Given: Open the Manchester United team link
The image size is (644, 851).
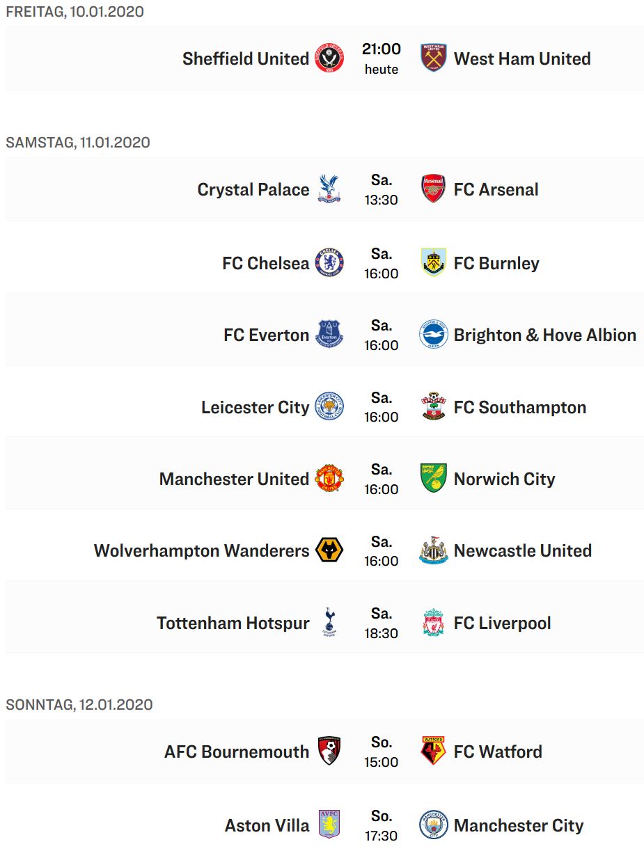Looking at the screenshot, I should pos(234,479).
